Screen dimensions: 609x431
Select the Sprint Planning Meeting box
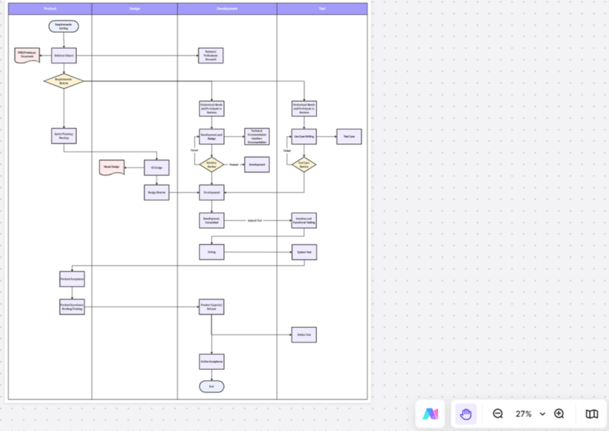[x=63, y=136]
